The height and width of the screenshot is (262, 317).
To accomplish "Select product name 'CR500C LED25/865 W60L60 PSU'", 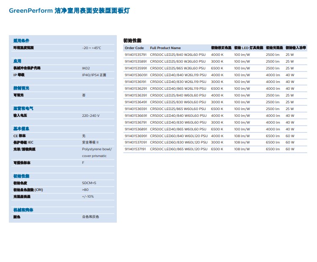I will point(178,109).
